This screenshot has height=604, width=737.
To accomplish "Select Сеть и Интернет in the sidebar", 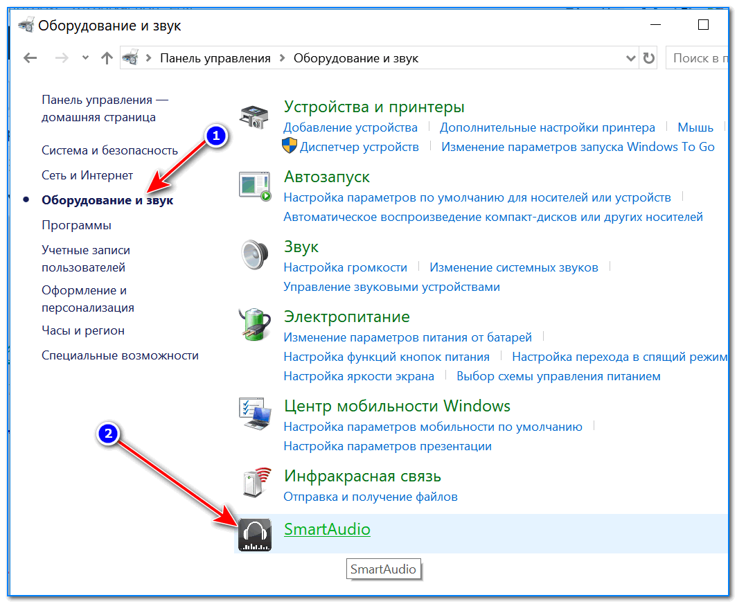I will point(87,175).
